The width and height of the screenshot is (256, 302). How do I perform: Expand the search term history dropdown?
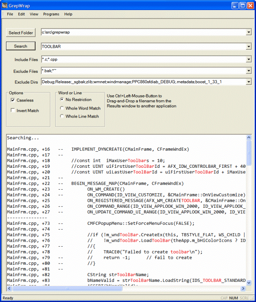[x=249, y=46]
